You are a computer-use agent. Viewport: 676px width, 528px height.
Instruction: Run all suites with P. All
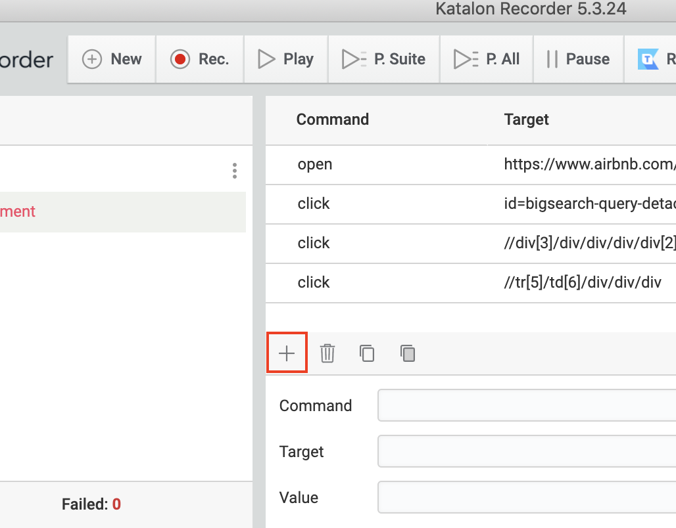487,59
